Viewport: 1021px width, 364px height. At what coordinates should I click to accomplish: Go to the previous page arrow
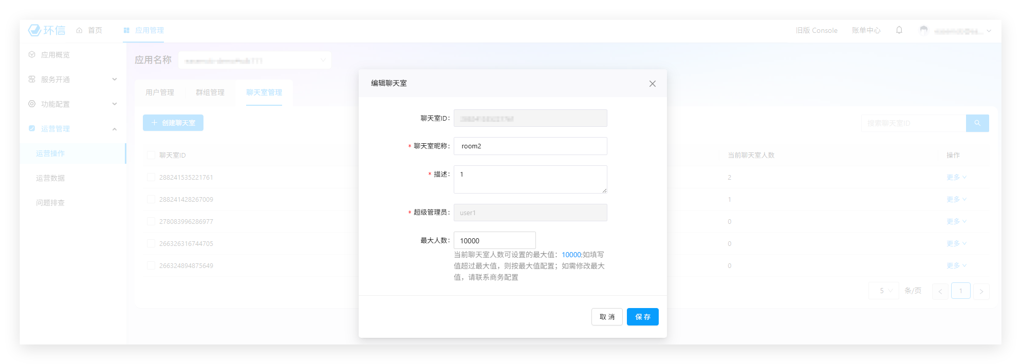[x=940, y=291]
